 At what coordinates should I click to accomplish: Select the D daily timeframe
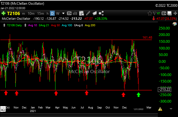click(x=52, y=14)
